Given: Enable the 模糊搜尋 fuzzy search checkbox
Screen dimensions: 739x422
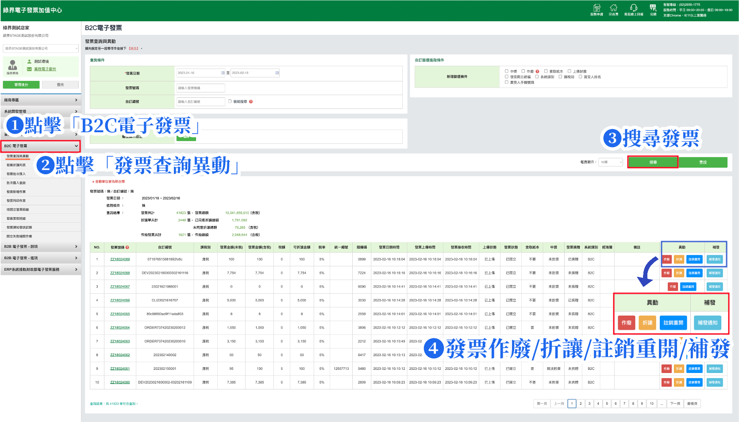Looking at the screenshot, I should 230,101.
